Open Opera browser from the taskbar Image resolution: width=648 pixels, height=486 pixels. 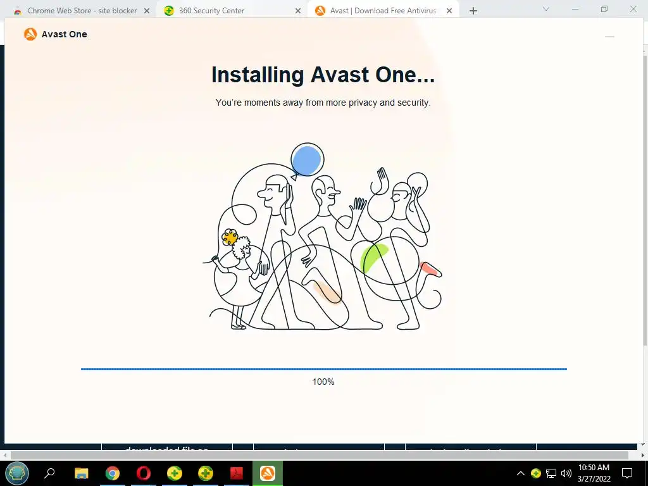pyautogui.click(x=144, y=473)
